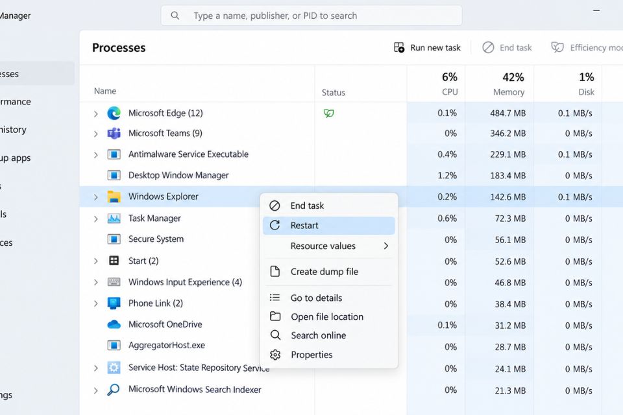Select Search online menu entry
The width and height of the screenshot is (623, 415).
329,336
